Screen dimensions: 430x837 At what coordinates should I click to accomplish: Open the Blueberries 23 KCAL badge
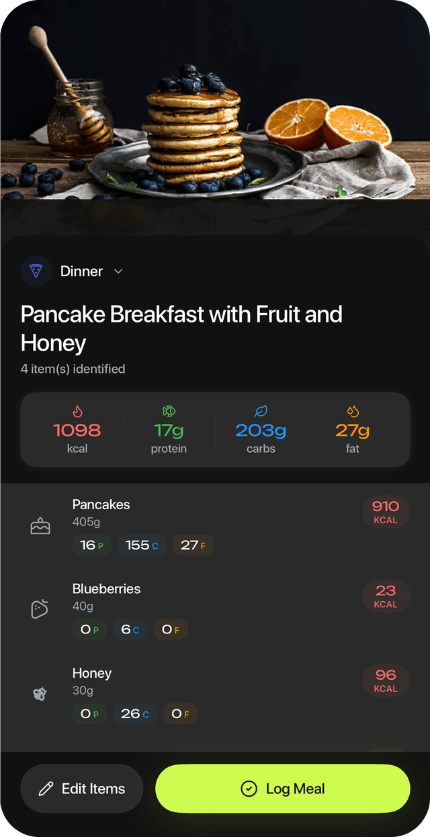click(386, 596)
